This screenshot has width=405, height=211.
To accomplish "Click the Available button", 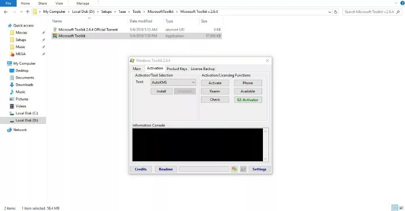I will coord(248,91).
